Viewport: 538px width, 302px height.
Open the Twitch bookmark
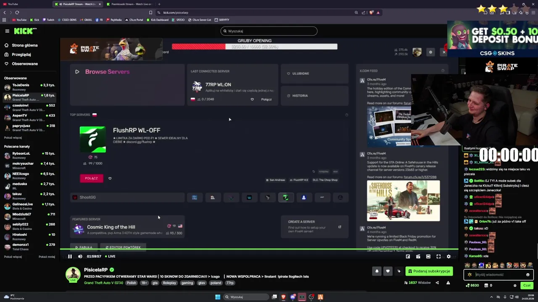pyautogui.click(x=48, y=20)
